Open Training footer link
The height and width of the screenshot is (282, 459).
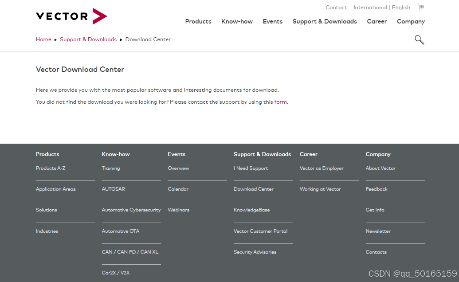pyautogui.click(x=111, y=168)
